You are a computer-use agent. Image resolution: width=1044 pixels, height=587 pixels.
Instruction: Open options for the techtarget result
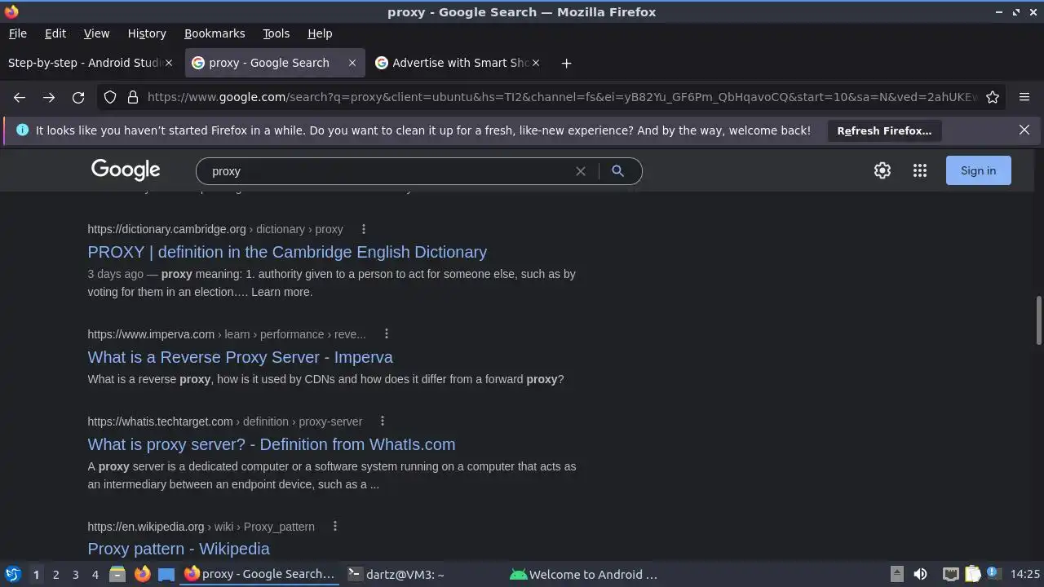click(x=383, y=421)
